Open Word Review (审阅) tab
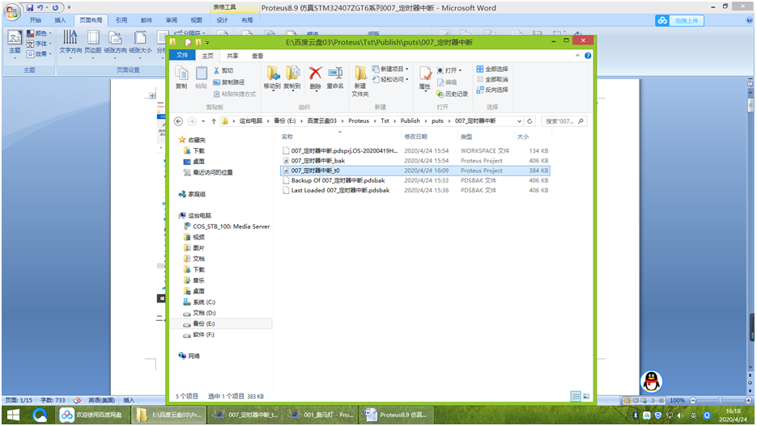 172,20
